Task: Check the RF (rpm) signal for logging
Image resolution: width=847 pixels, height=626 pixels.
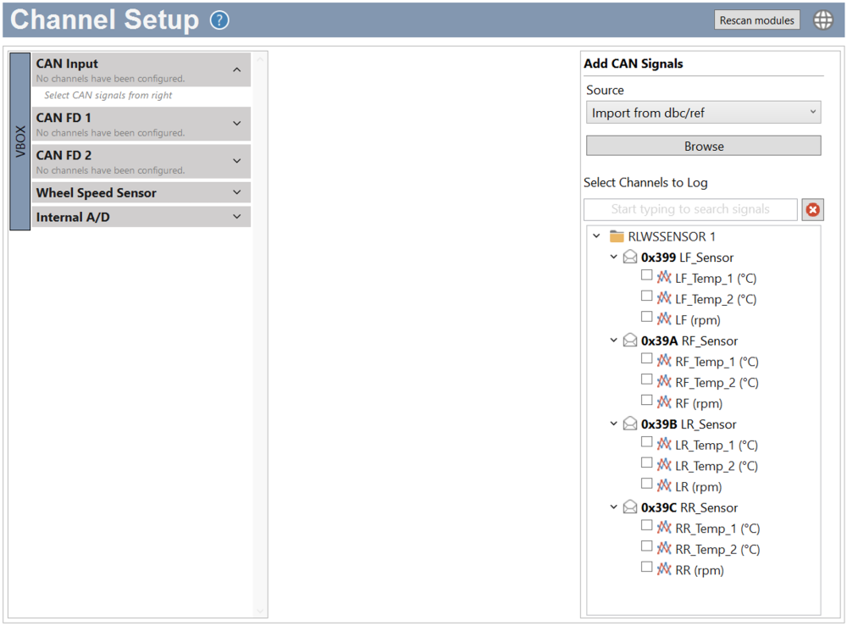Action: pos(647,400)
